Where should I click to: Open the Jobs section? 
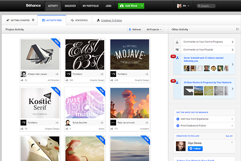coord(108,6)
